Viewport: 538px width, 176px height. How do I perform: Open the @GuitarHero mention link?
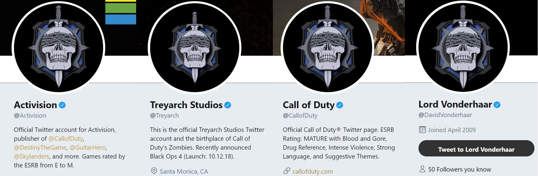click(x=88, y=148)
